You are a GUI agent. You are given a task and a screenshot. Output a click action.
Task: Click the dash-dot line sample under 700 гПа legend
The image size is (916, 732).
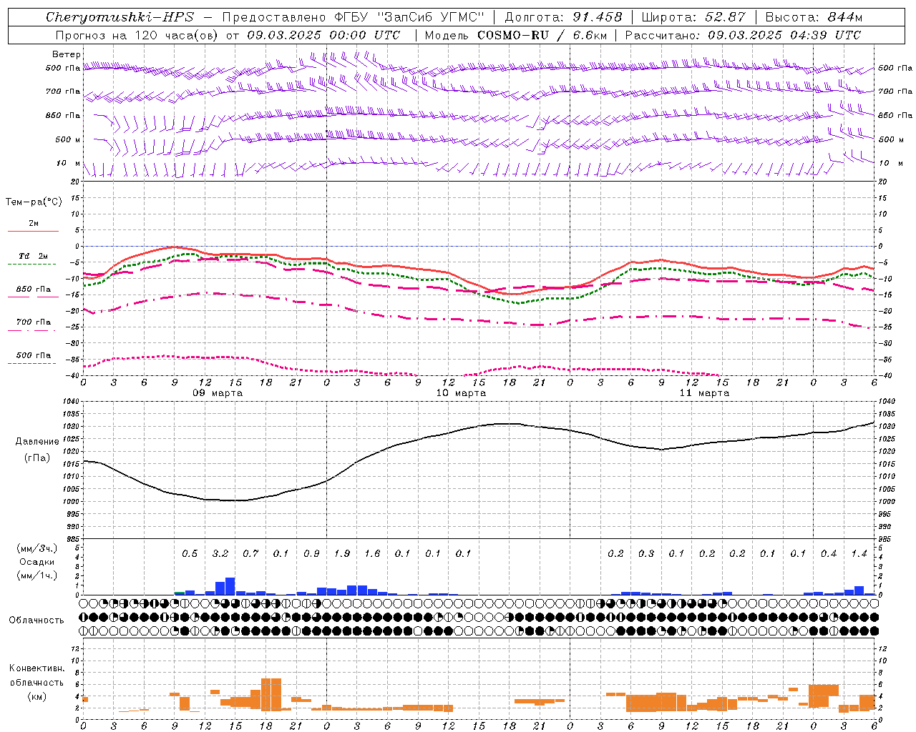click(x=31, y=330)
